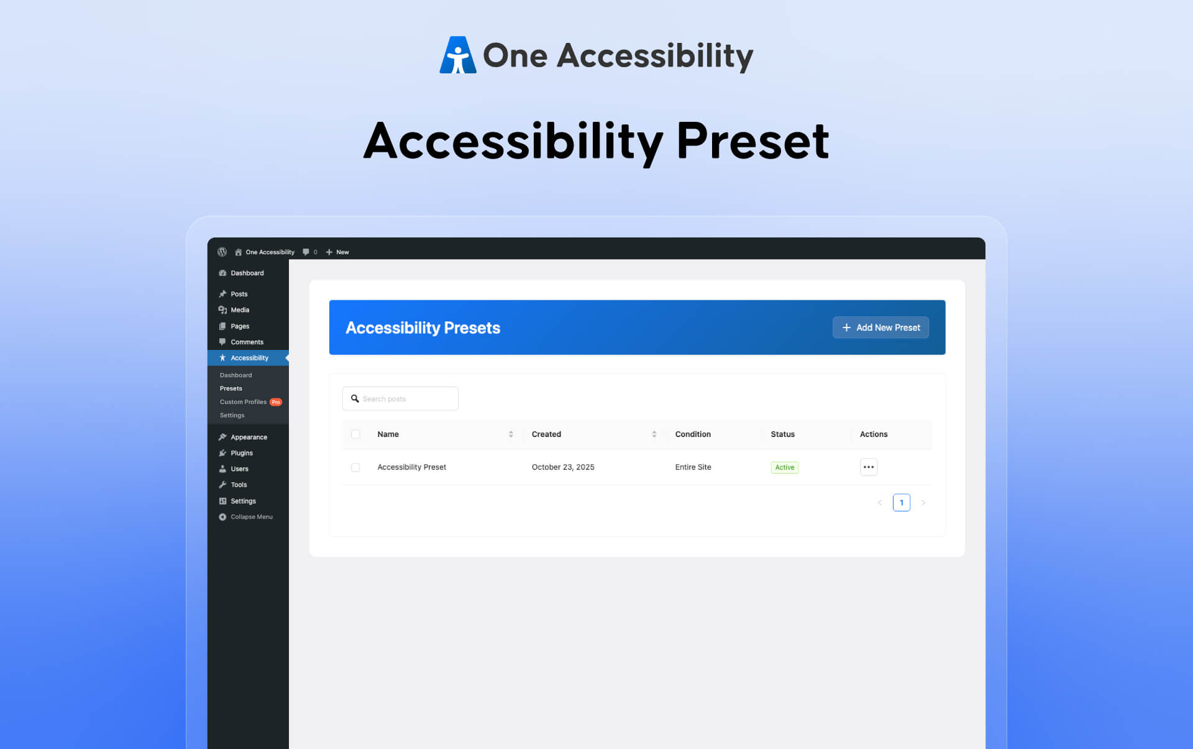The width and height of the screenshot is (1193, 749).
Task: Click the next page arrow
Action: coord(923,502)
